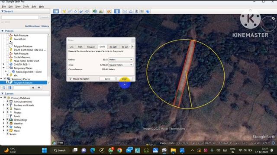Click the Clear button in Ruler dialog
Screen dimensions: 277x155
pyautogui.click(x=124, y=79)
